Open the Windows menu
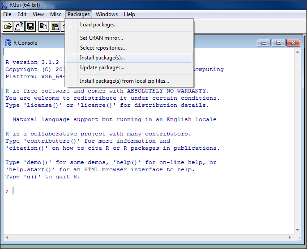 click(x=107, y=14)
